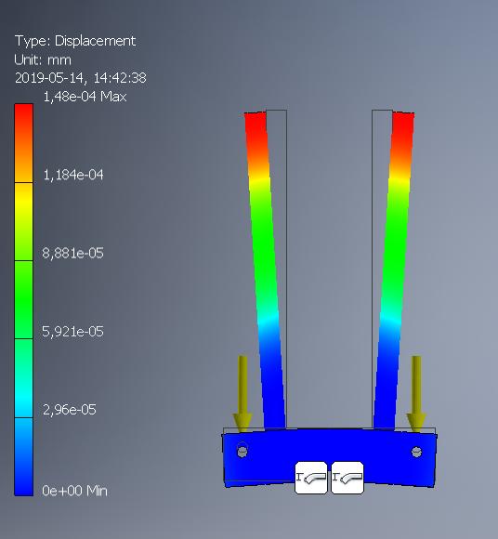The height and width of the screenshot is (539, 498).
Task: Click the red tip of left arm
Action: pyautogui.click(x=256, y=129)
